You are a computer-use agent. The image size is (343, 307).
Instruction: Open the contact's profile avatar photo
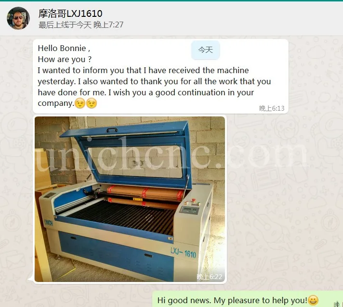click(18, 18)
